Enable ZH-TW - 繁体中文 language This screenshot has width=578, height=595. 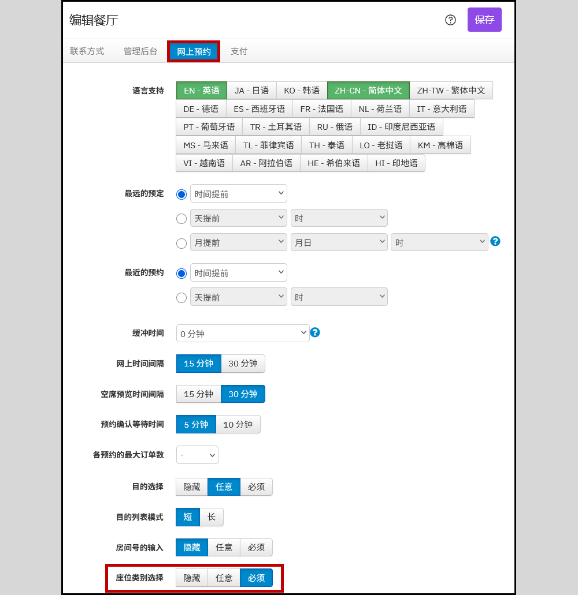coord(451,90)
